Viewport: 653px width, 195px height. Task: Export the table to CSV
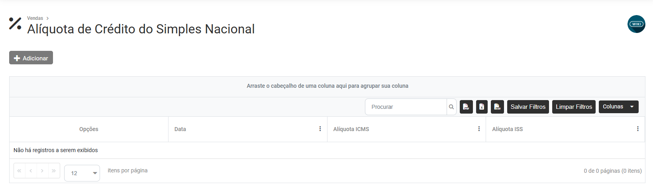click(x=497, y=107)
